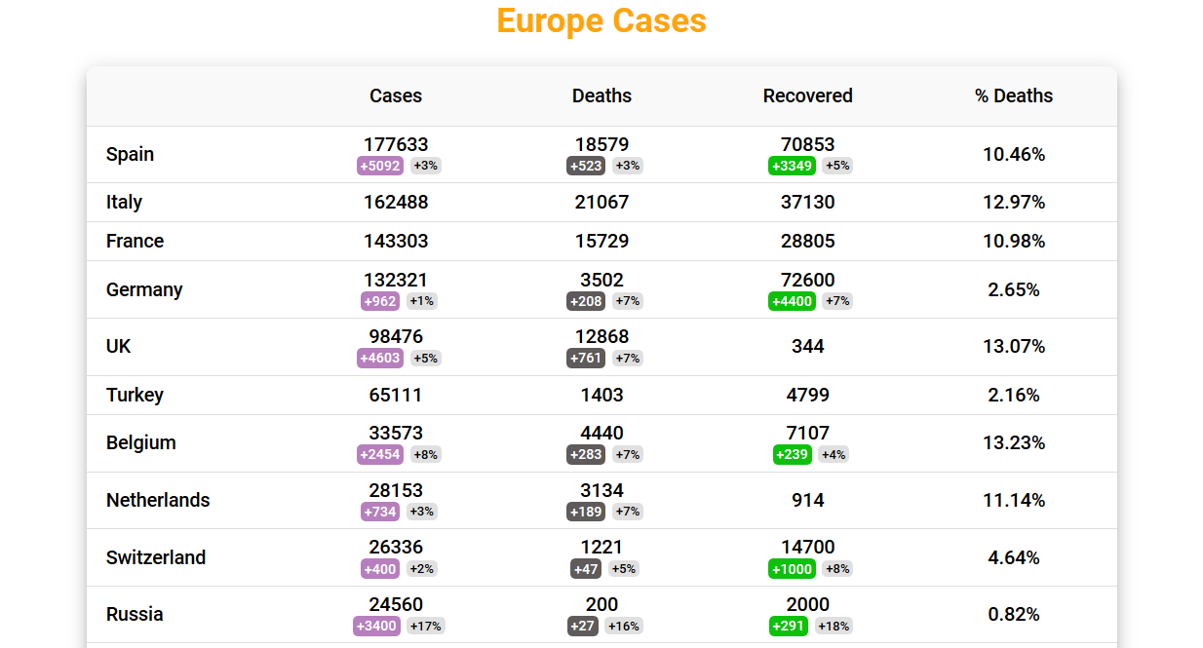1203x648 pixels.
Task: Click Russia's +27 new deaths badge
Action: pos(583,626)
